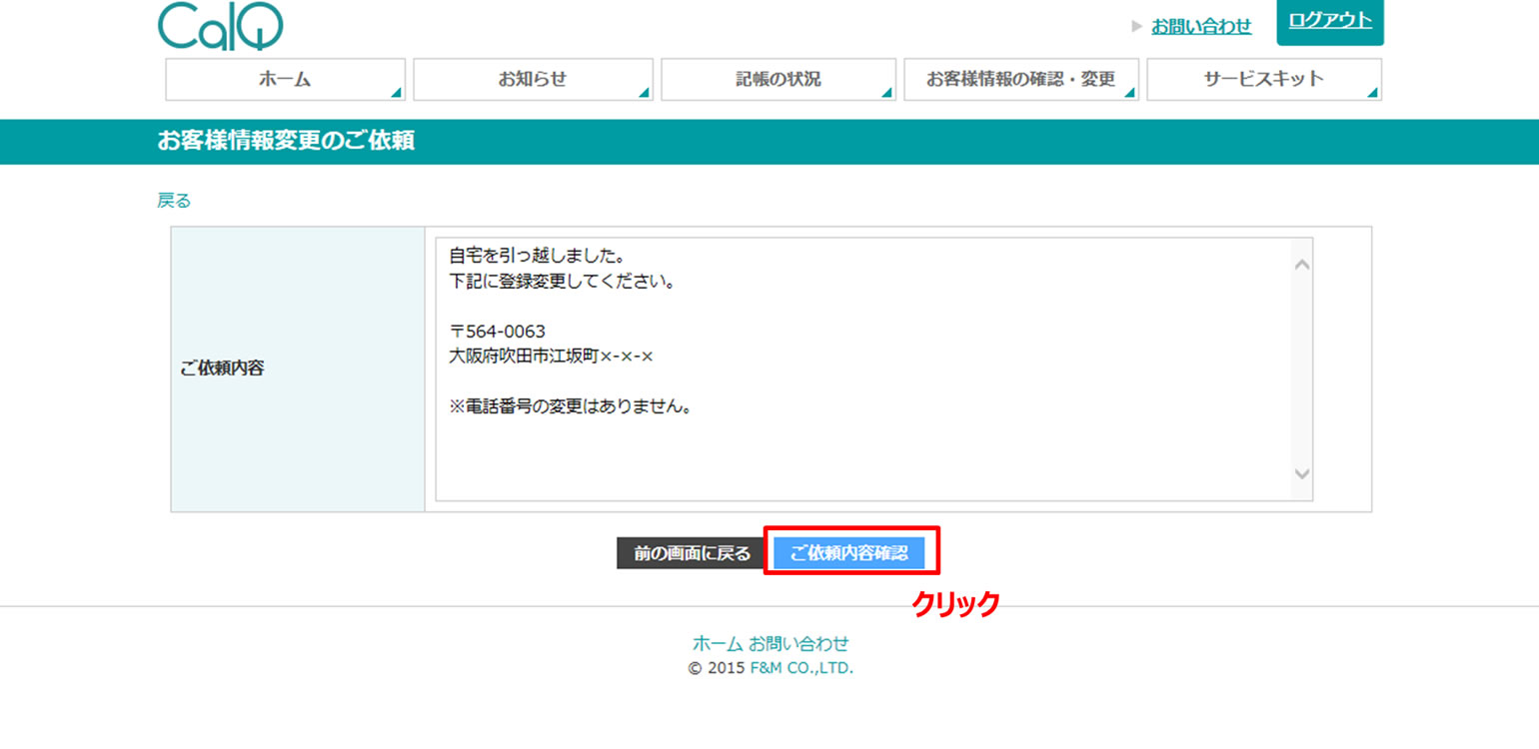Image resolution: width=1539 pixels, height=749 pixels.
Task: Click the ご依頼内容確認 button
Action: pyautogui.click(x=849, y=553)
